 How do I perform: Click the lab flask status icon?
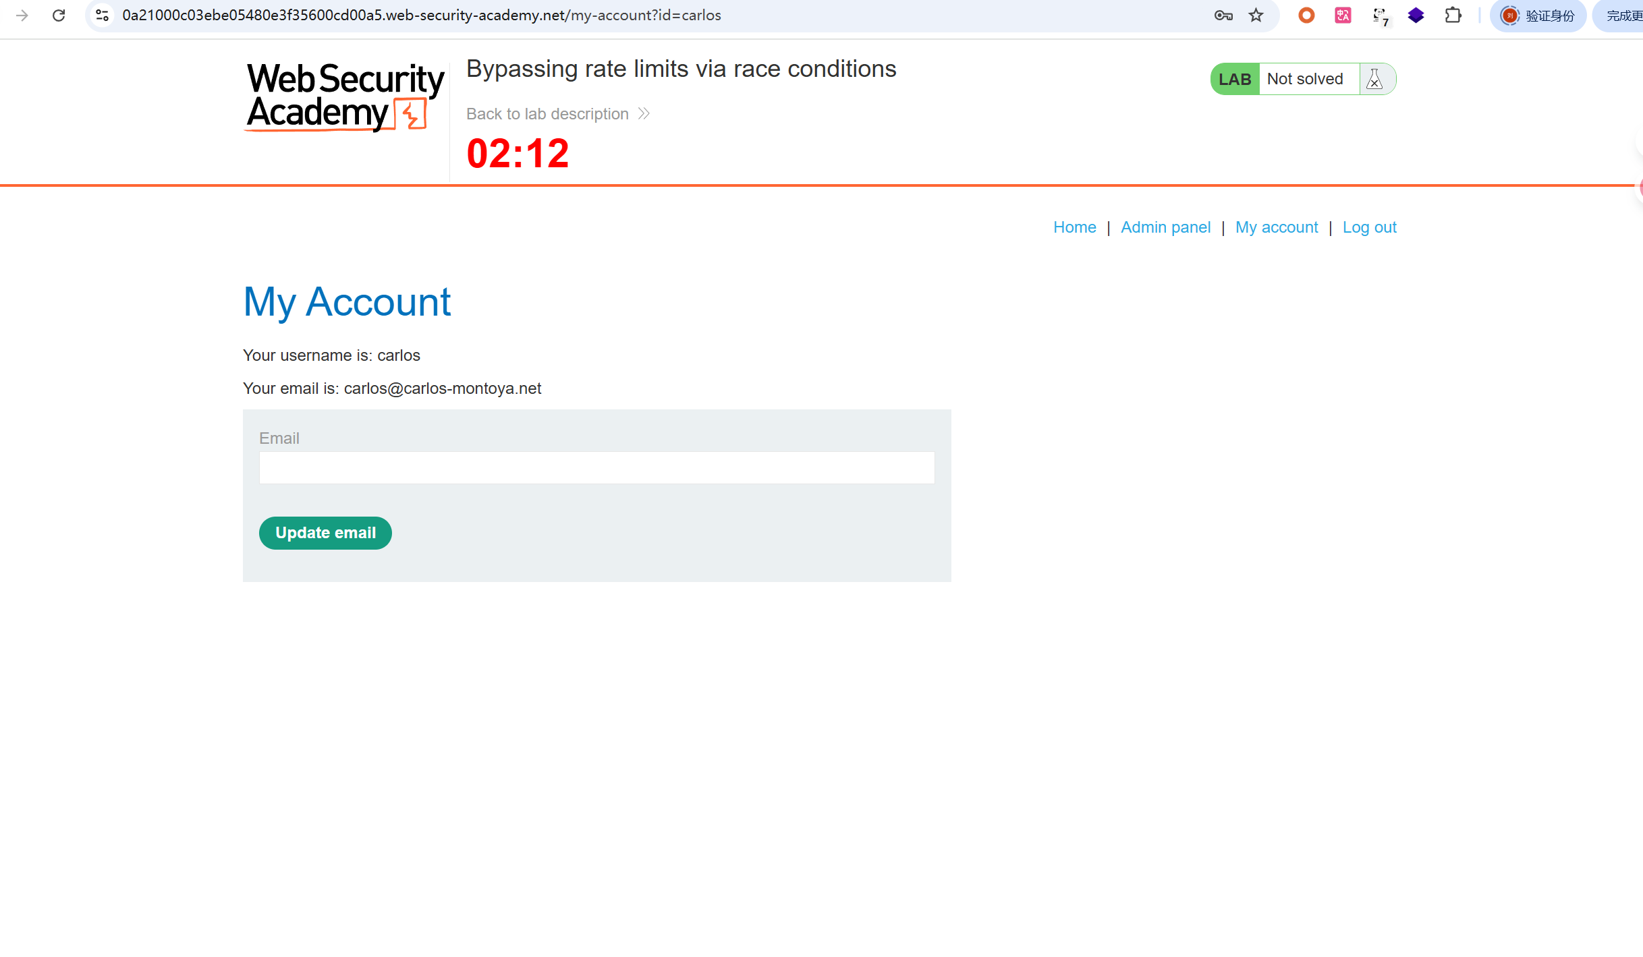click(x=1374, y=80)
